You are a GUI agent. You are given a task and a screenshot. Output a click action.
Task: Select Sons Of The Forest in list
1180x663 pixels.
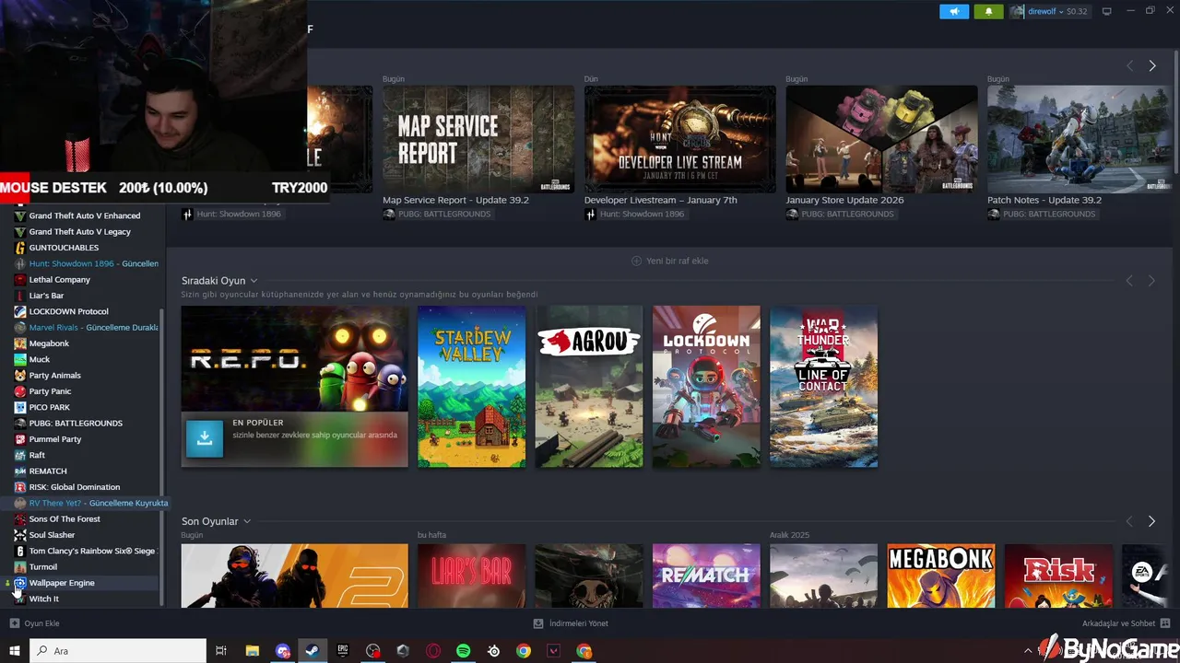point(65,519)
